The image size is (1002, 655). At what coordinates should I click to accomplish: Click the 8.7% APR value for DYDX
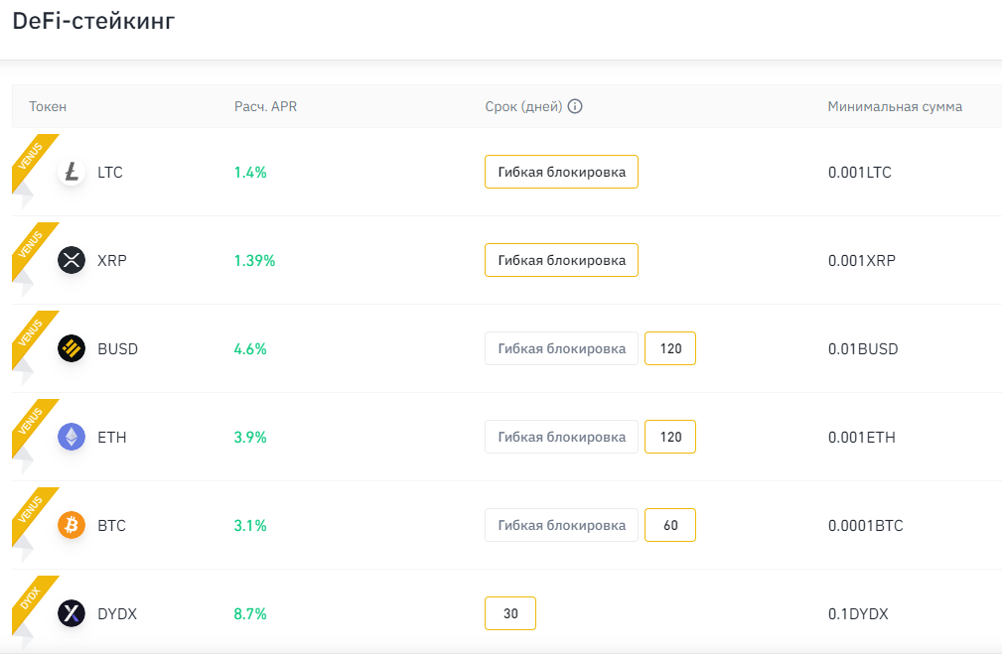[248, 613]
